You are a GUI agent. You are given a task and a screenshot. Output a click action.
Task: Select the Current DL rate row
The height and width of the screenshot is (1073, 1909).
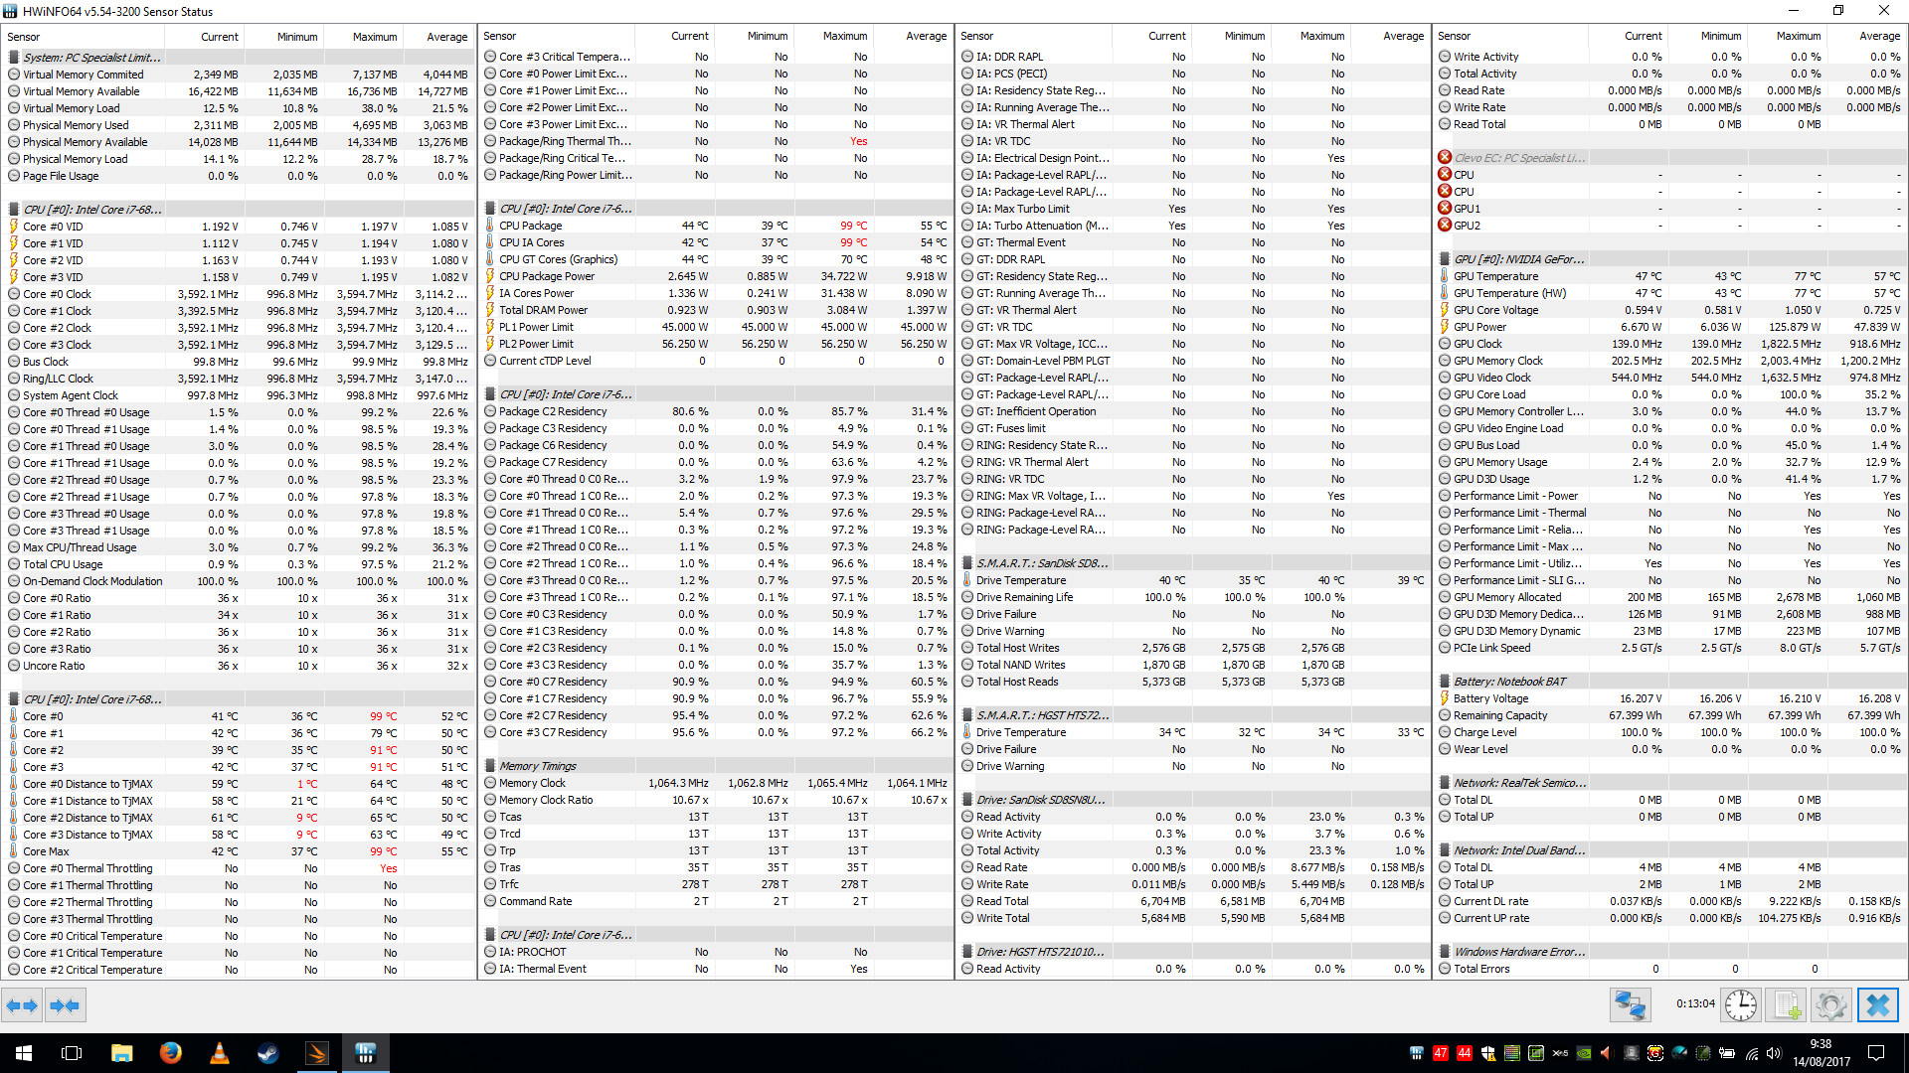(1669, 901)
